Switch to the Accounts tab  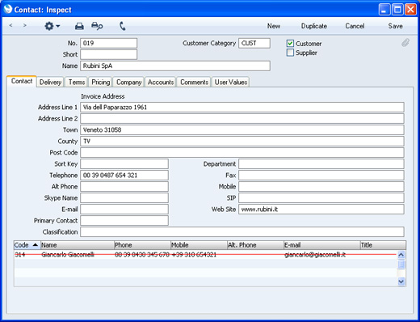click(x=161, y=82)
